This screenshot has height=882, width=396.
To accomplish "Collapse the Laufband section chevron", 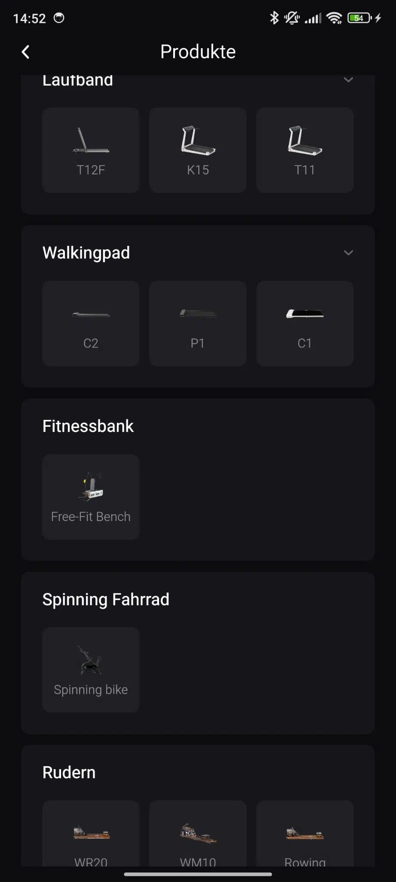I will (x=348, y=80).
